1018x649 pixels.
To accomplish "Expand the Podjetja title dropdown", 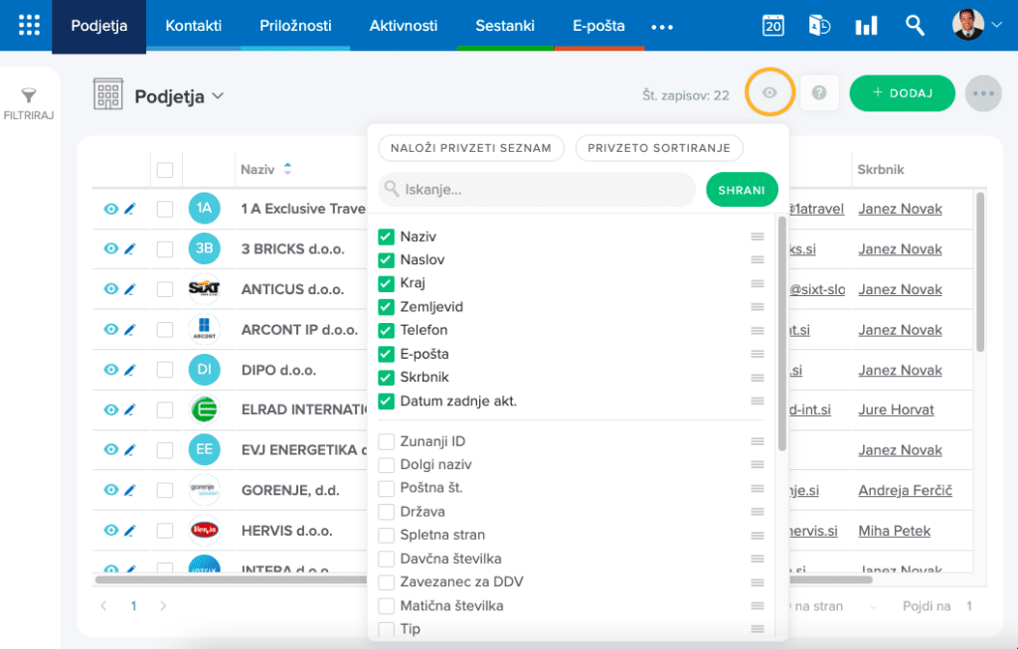I will (218, 96).
